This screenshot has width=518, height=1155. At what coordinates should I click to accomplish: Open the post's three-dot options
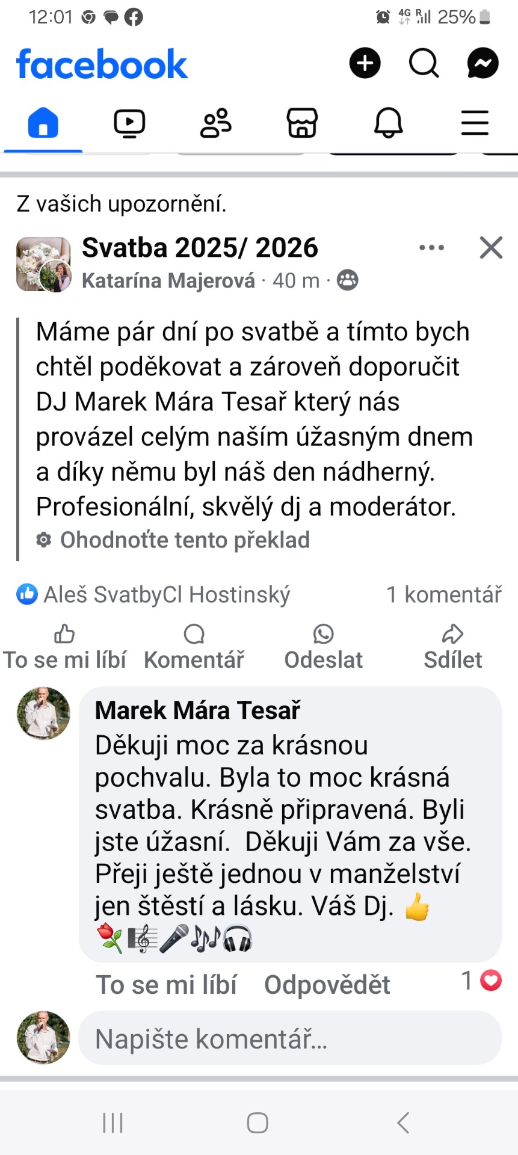pos(431,247)
